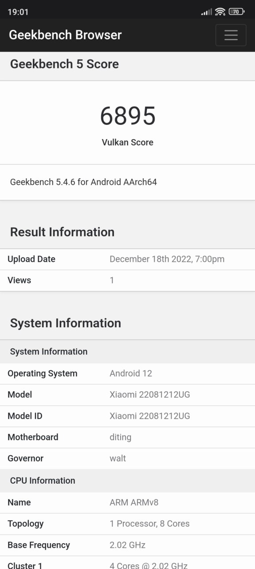This screenshot has width=255, height=569.
Task: Tap the battery indicator icon
Action: coord(237,12)
